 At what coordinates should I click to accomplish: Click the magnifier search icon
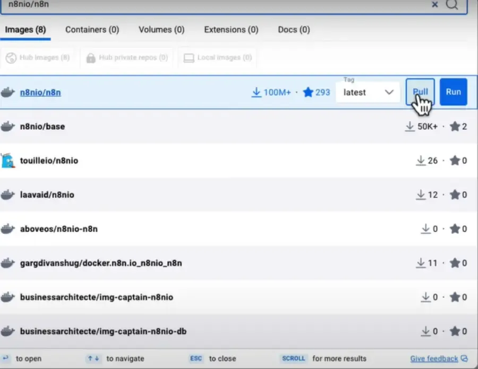coord(452,4)
